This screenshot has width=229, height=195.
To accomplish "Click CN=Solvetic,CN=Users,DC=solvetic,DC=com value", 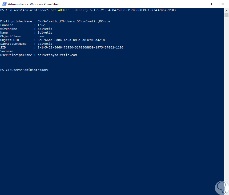I will click(74, 22).
